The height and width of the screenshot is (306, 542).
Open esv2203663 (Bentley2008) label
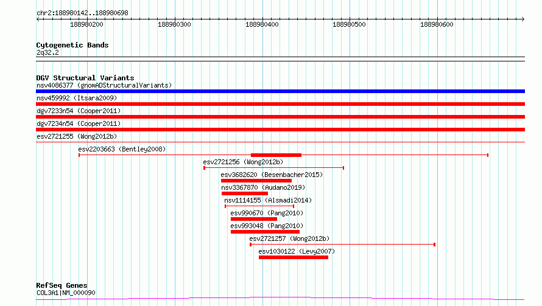tap(122, 149)
